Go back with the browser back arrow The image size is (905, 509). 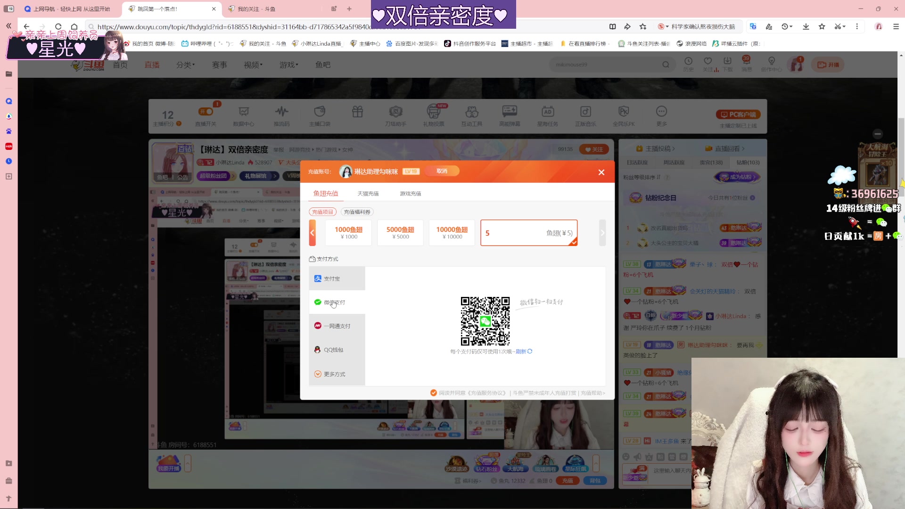[x=26, y=27]
